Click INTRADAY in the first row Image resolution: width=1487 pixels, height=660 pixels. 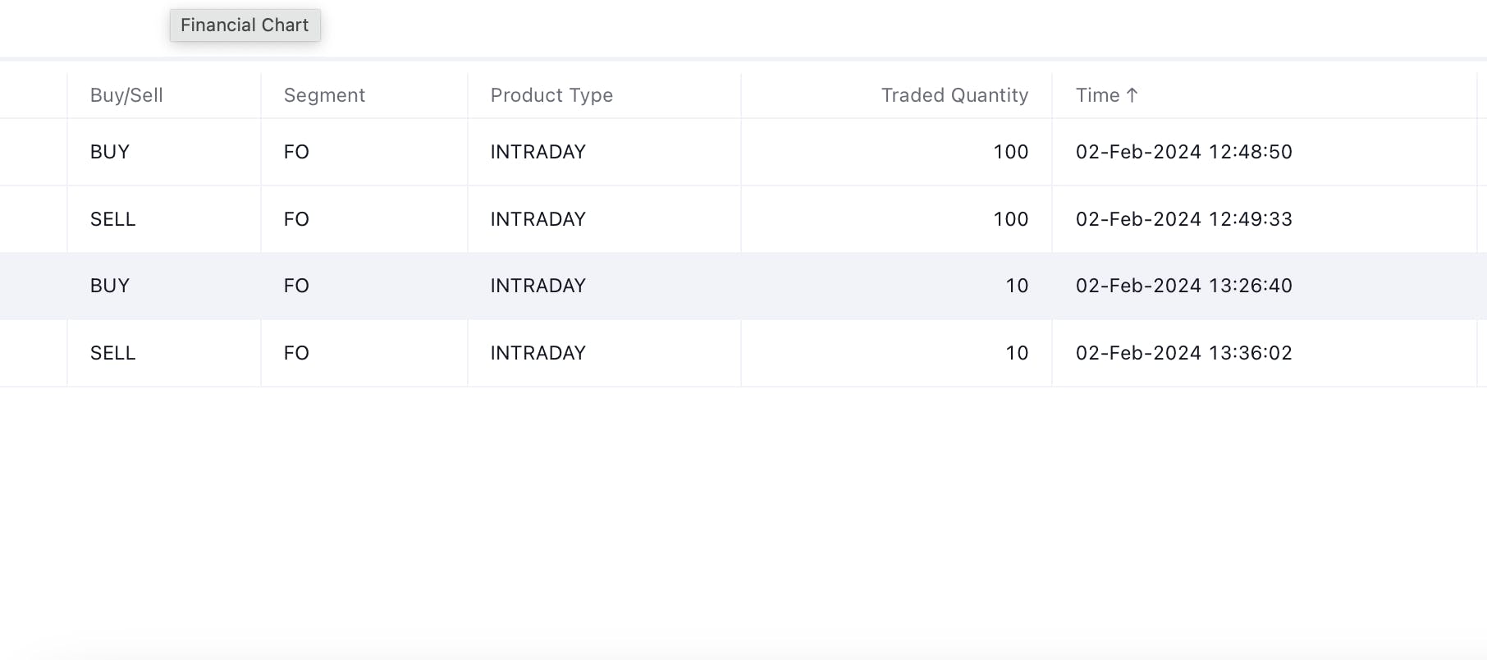click(x=538, y=152)
